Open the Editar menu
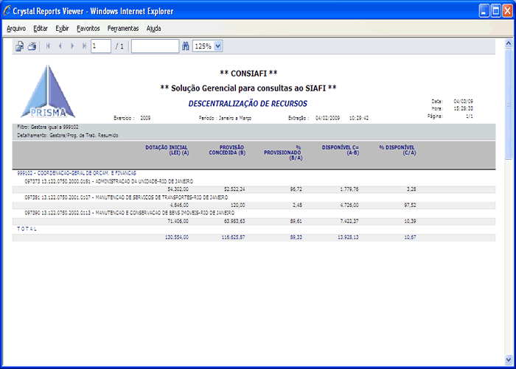516x369 pixels. pyautogui.click(x=41, y=29)
